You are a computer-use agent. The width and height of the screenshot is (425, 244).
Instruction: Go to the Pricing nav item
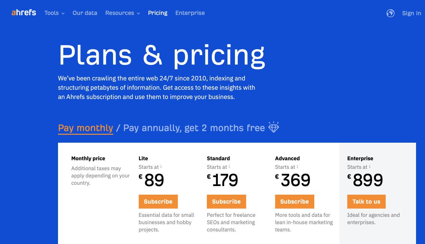[158, 13]
